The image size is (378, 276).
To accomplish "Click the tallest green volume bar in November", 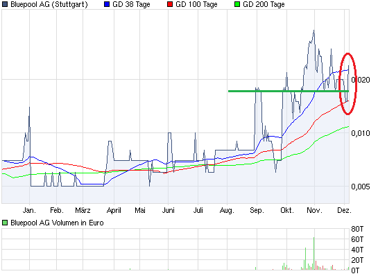I will click(x=314, y=253).
